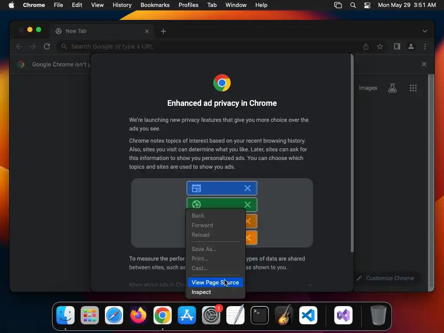Expand the More about ads section chevron
The height and width of the screenshot is (333, 444).
click(x=310, y=285)
